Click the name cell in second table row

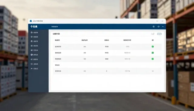(x=58, y=53)
